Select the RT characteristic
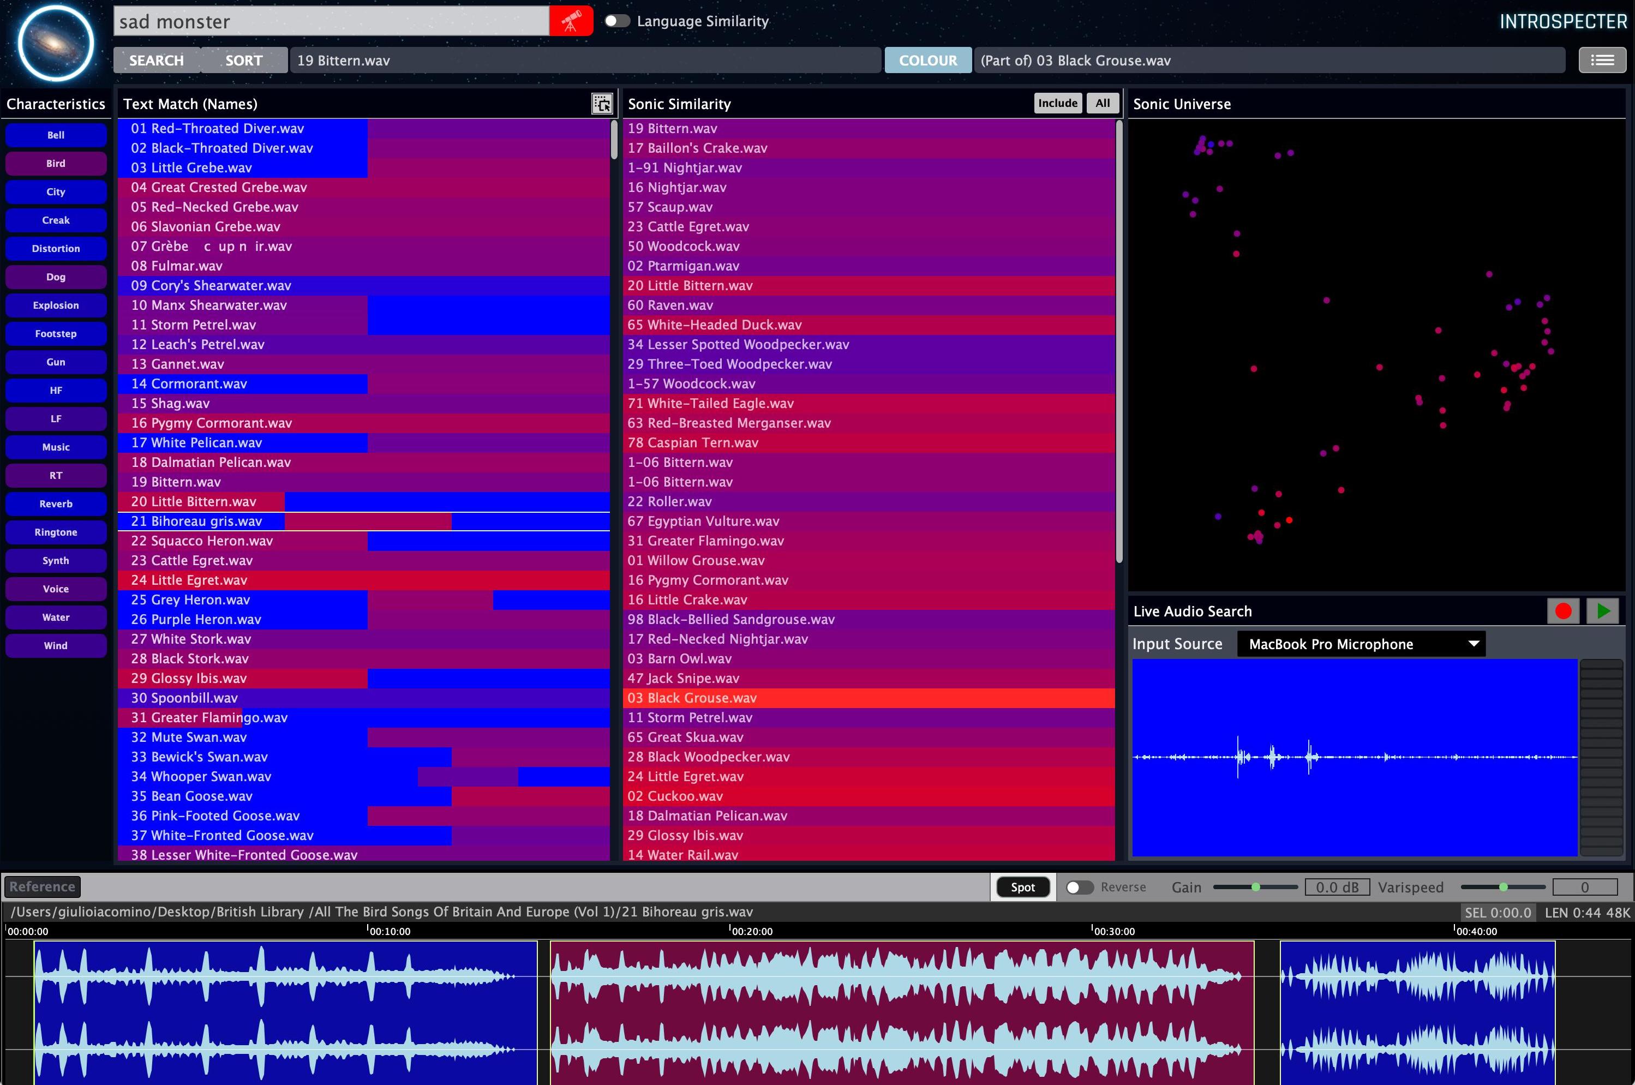The width and height of the screenshot is (1635, 1085). click(x=56, y=475)
